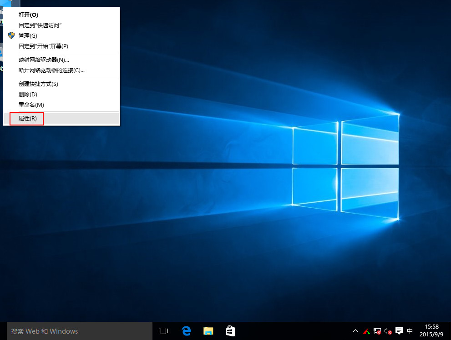
Task: Choose 固定到"快速访问" menu entry
Action: pos(40,25)
